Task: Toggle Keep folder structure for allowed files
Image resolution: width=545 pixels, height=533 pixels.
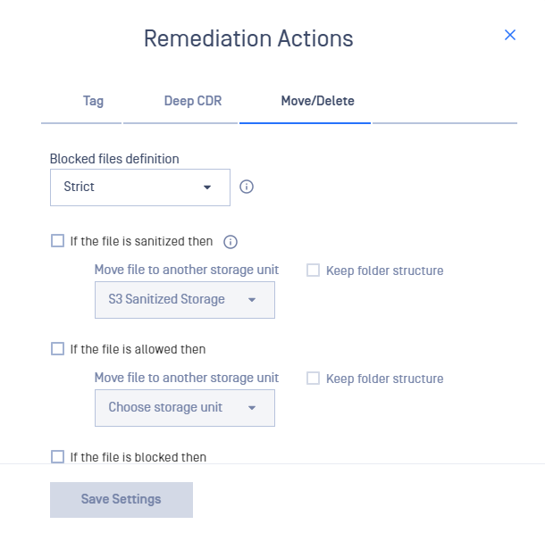Action: 314,379
